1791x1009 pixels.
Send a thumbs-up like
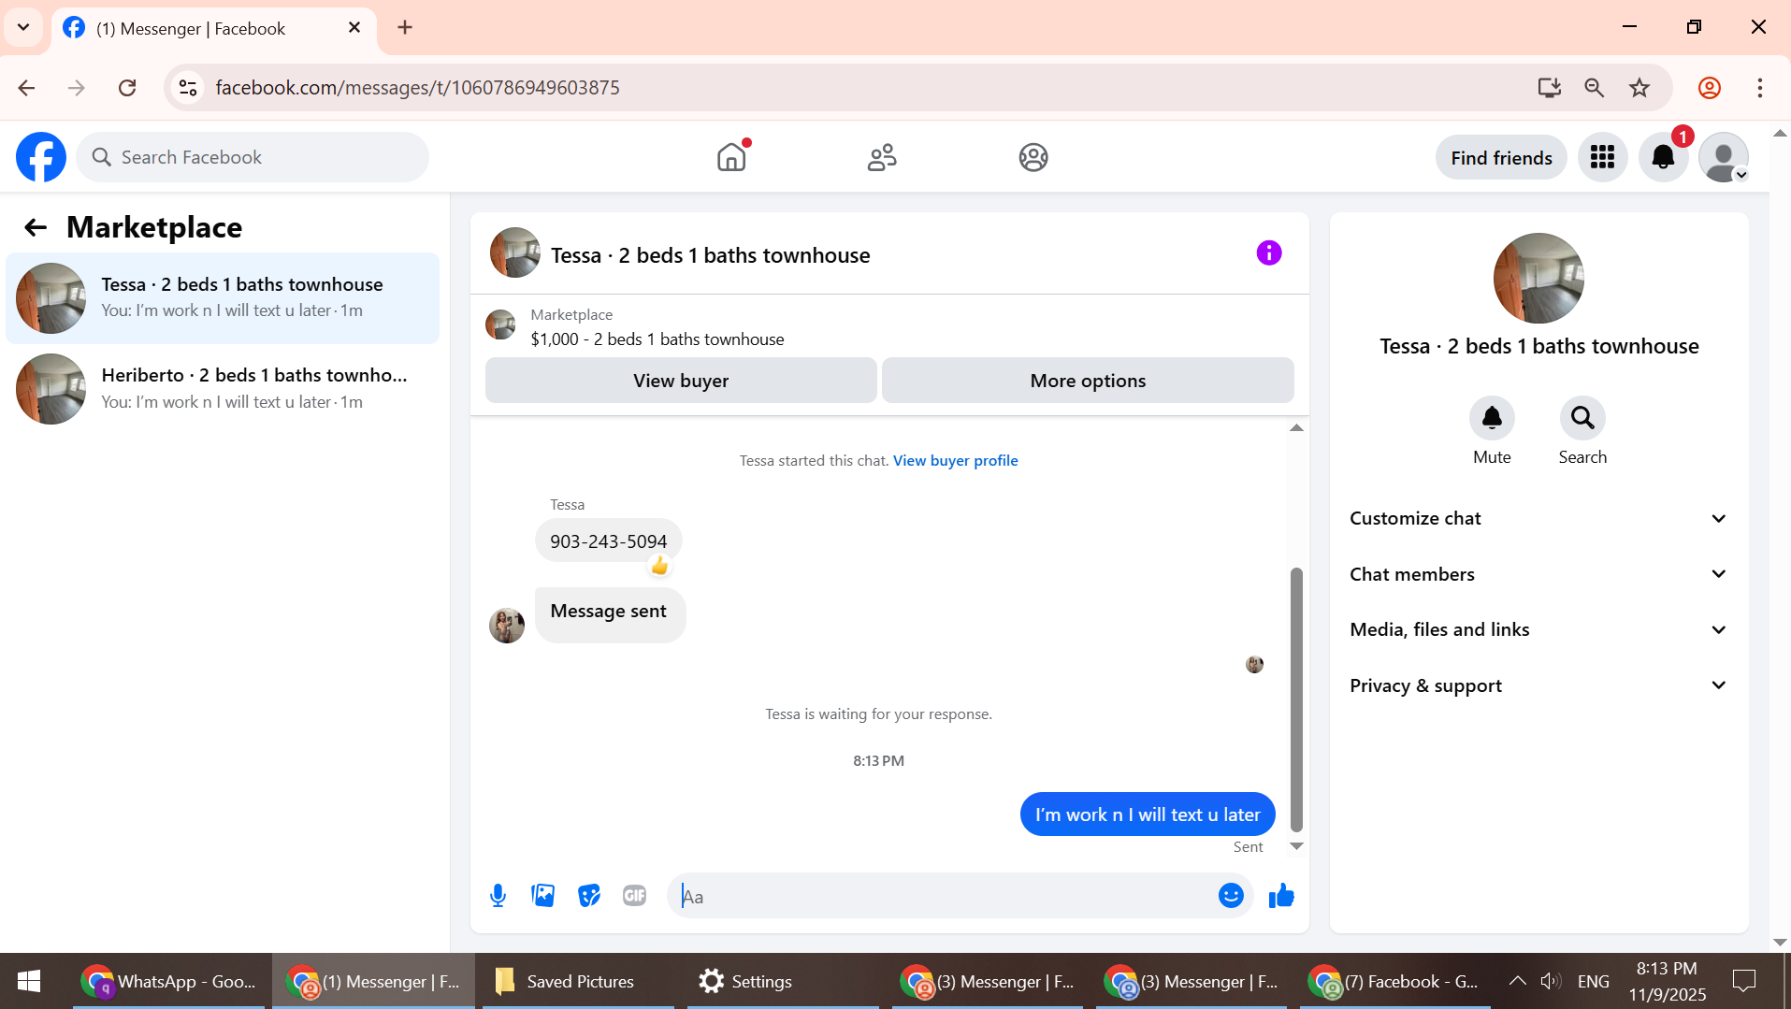1281,896
